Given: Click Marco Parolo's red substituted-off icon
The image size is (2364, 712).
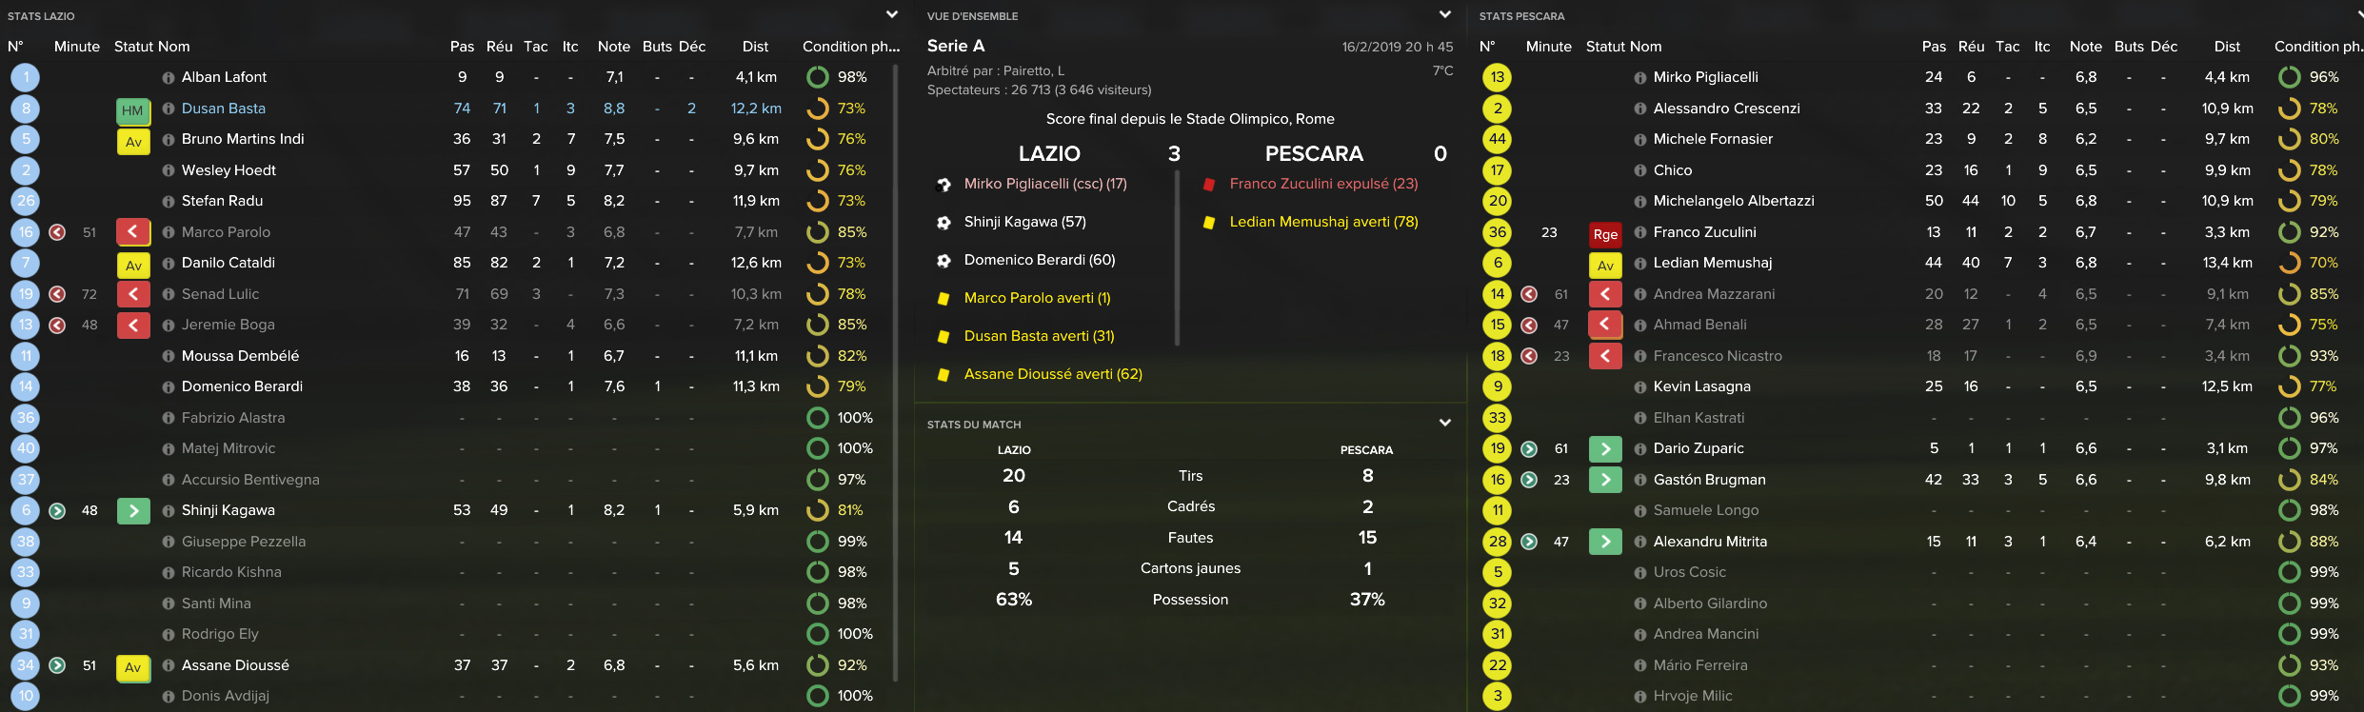Looking at the screenshot, I should [x=133, y=232].
